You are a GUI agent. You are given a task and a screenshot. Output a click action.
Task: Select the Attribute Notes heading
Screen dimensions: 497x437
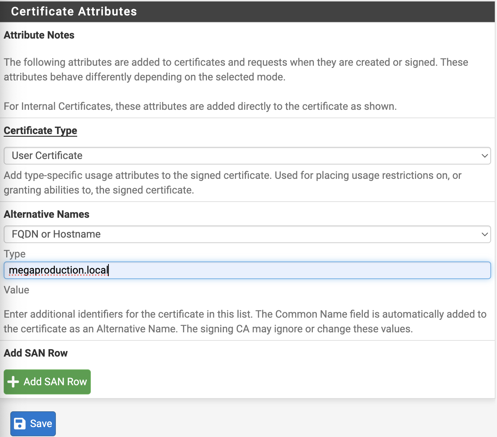coord(39,35)
